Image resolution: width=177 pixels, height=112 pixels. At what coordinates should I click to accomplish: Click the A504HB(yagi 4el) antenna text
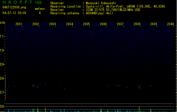99,13
